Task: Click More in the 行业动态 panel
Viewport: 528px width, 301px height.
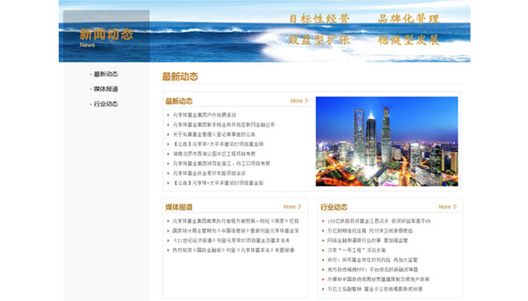Action: 447,207
